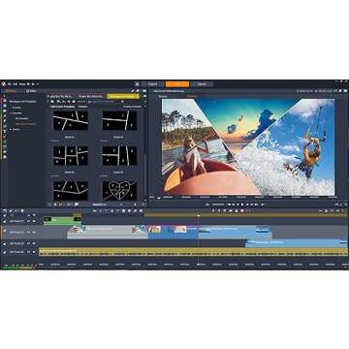Select the yellow audio clip on Track 4

(x=193, y=252)
